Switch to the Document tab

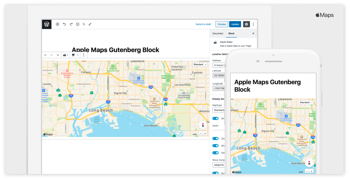(218, 33)
